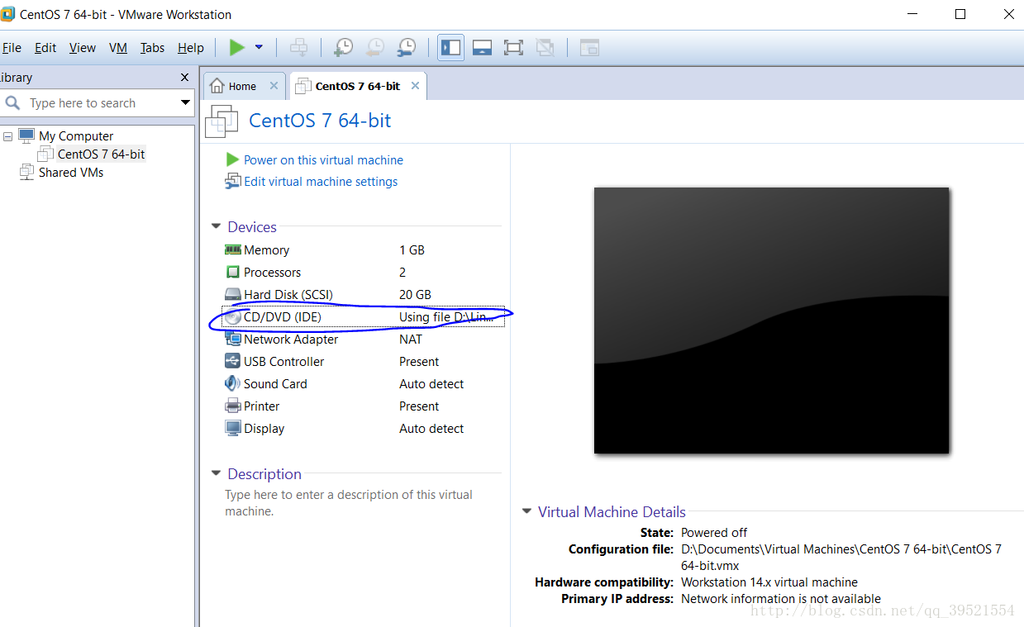Toggle the thumbnail bar toolbar icon

point(483,47)
